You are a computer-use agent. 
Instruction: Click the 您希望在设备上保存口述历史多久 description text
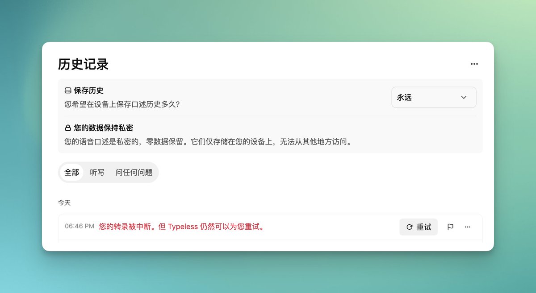122,104
